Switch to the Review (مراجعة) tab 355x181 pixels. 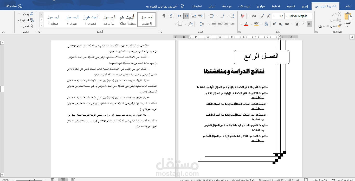(227, 6)
